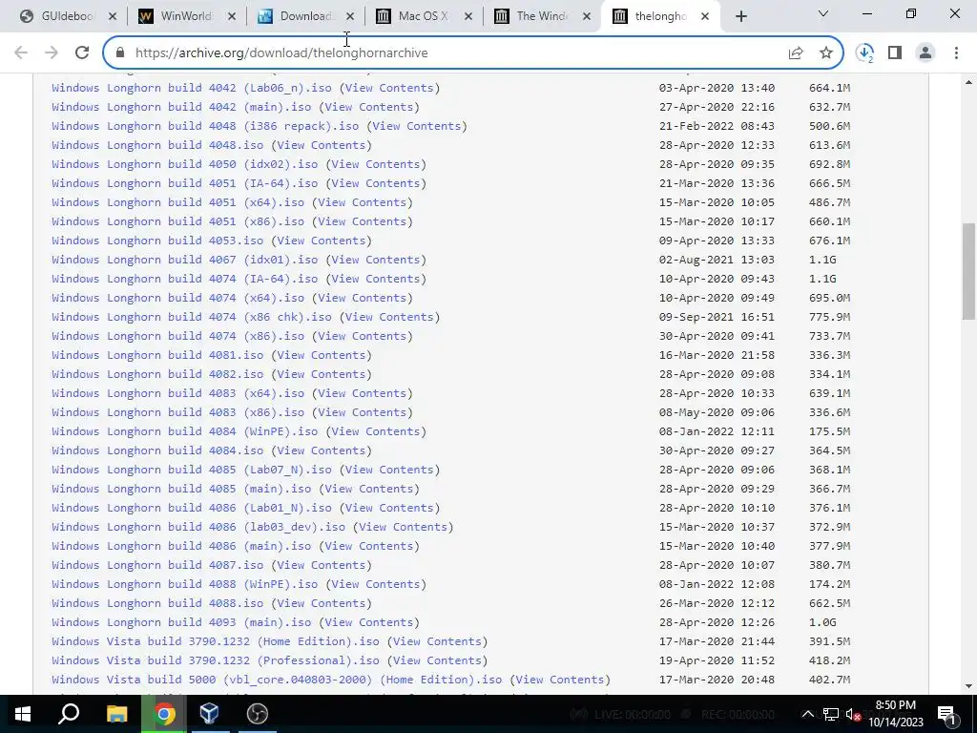The width and height of the screenshot is (977, 733).
Task: Go back to previous page
Action: [21, 53]
